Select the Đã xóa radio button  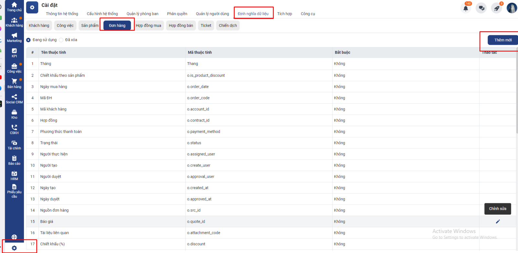61,40
